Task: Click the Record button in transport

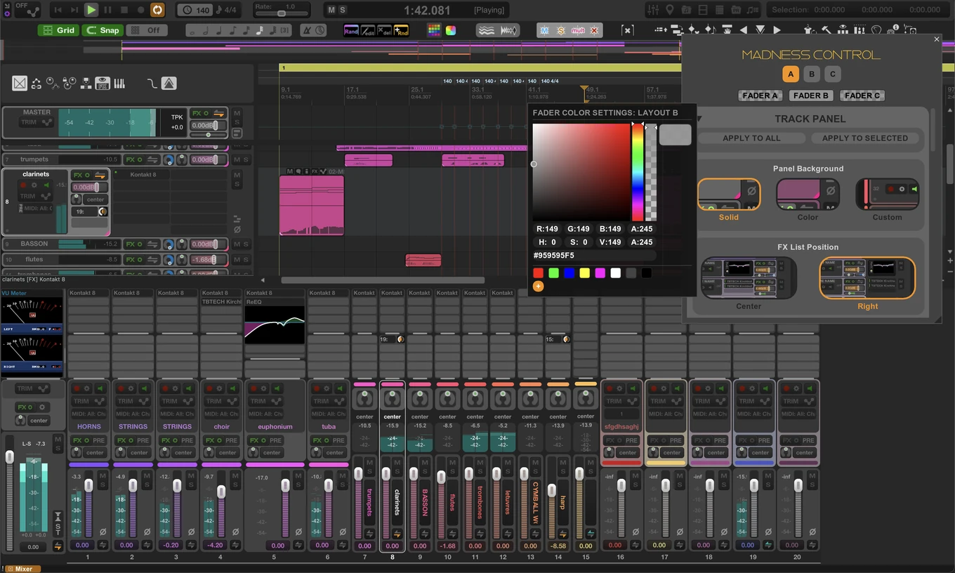Action: 141,10
